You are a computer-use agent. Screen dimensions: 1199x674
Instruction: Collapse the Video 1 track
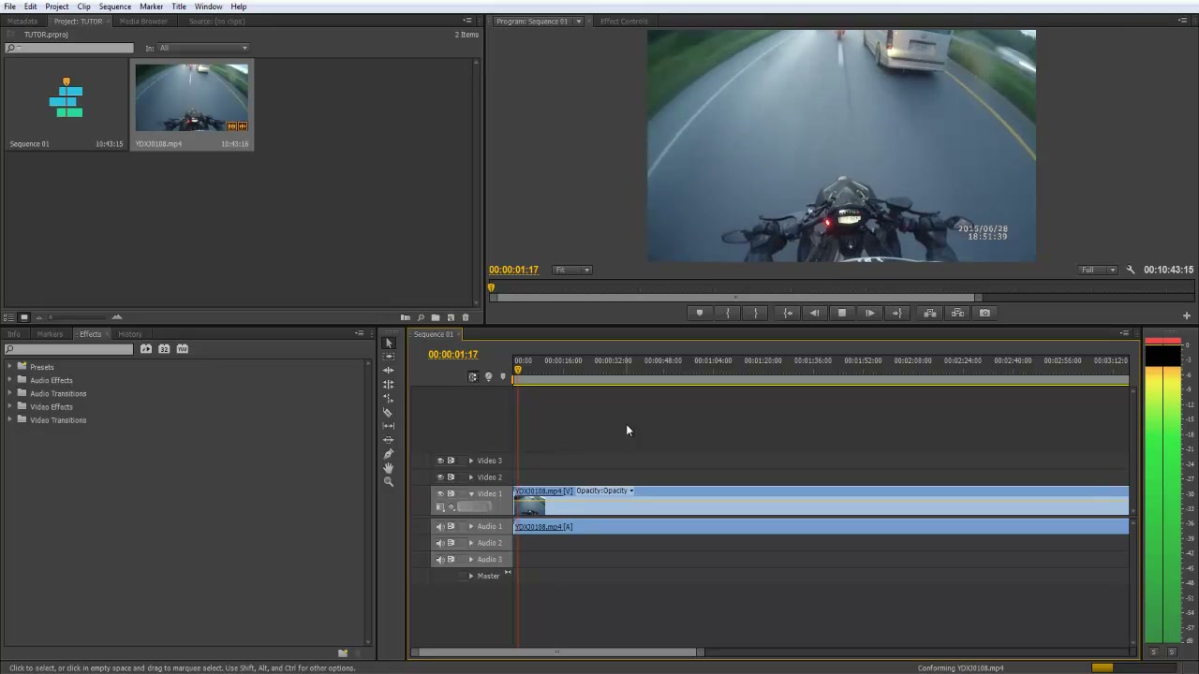coord(471,493)
